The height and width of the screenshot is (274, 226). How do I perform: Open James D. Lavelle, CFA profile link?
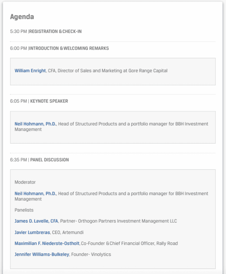point(36,221)
